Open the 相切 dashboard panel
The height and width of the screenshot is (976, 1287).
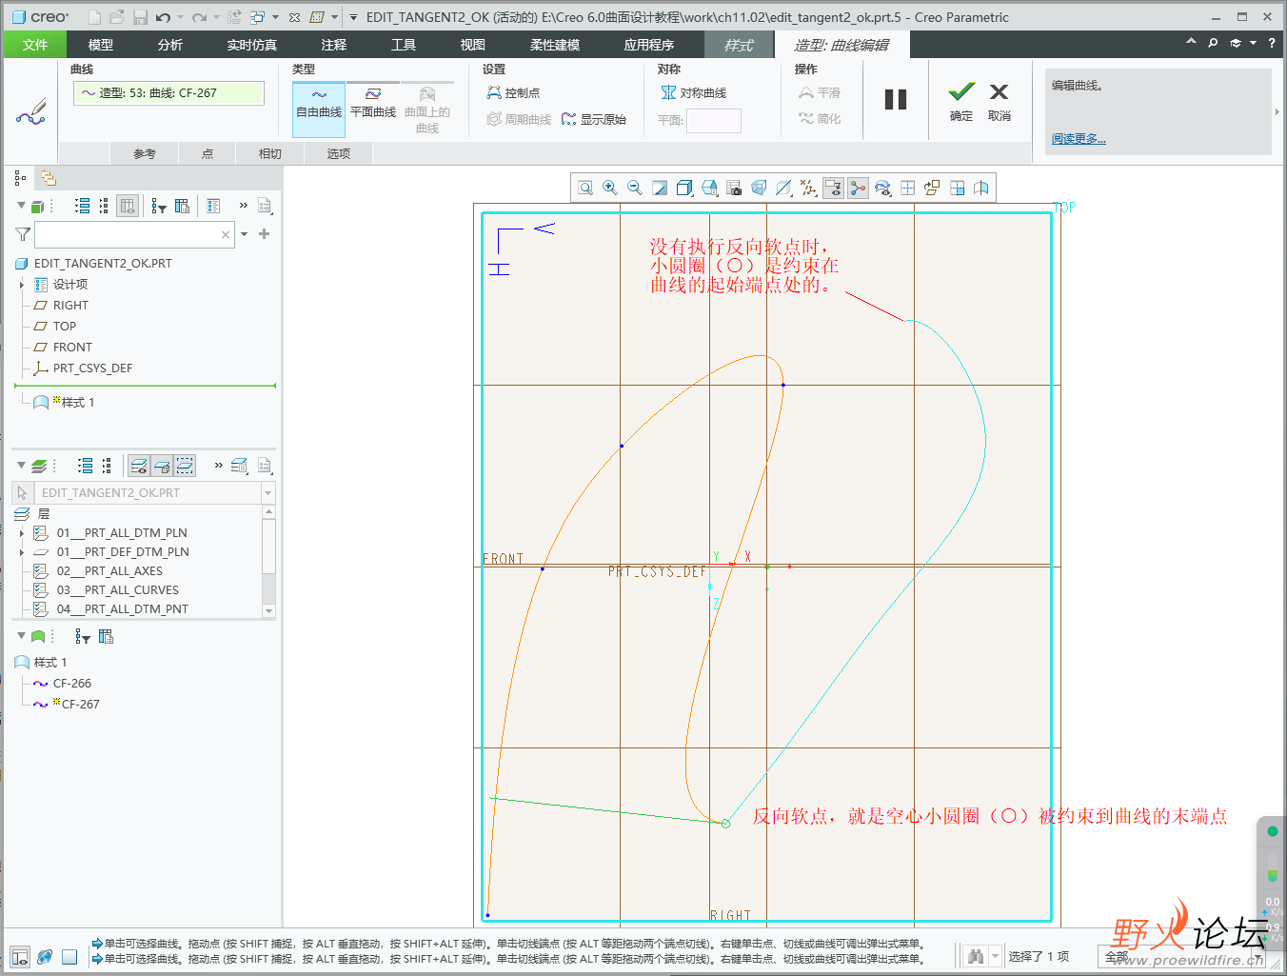[x=270, y=153]
